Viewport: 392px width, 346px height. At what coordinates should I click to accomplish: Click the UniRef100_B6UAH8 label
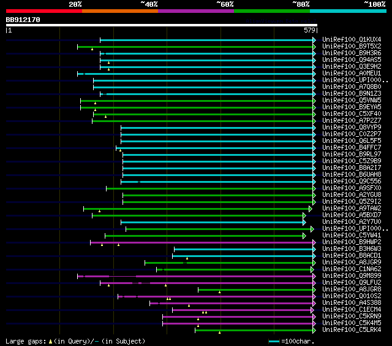[352, 175]
